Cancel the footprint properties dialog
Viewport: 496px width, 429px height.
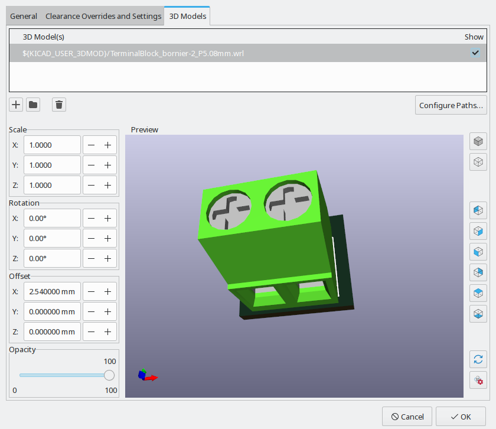[x=407, y=417]
